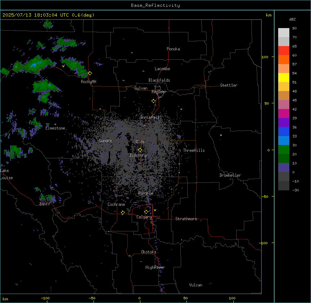The width and height of the screenshot is (311, 303).
Task: Click the Stettler label
Action: pyautogui.click(x=229, y=85)
